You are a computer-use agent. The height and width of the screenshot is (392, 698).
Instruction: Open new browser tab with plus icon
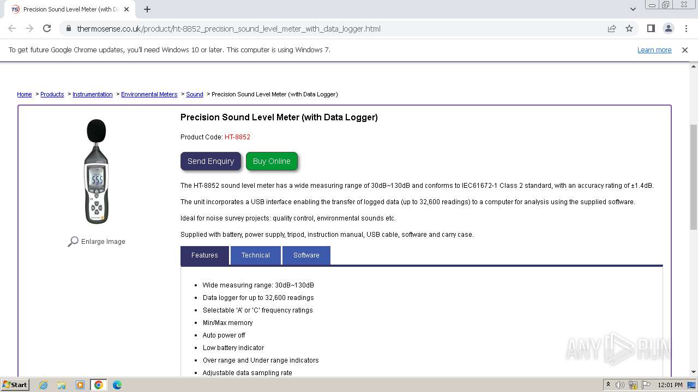147,9
